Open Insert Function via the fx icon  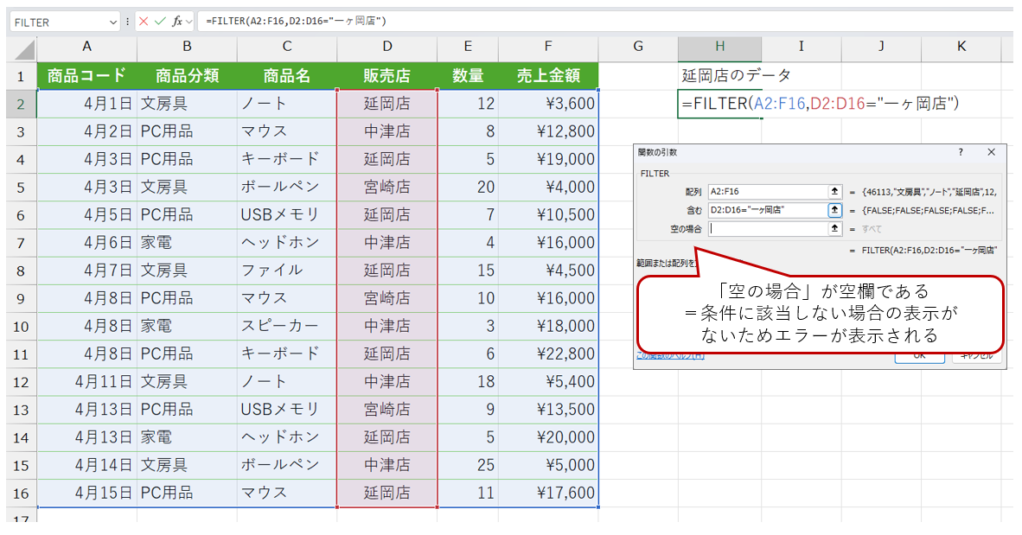(176, 22)
